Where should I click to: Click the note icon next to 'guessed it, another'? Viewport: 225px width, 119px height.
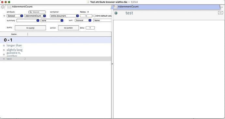point(4,55)
